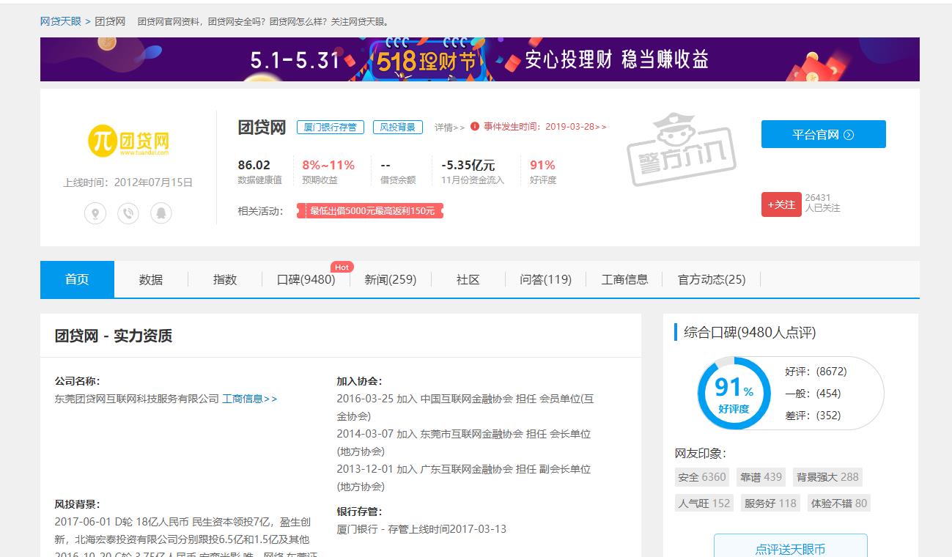Viewport: 952px width, 557px height.
Task: Click the 91% 好评度 progress ring
Action: [732, 392]
